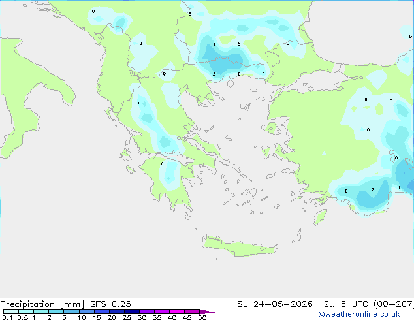Image resolution: width=414 pixels, height=320 pixels.
Task: Click the lightest legend swatch for 0.1–0.5 mm
Action: 11,312
